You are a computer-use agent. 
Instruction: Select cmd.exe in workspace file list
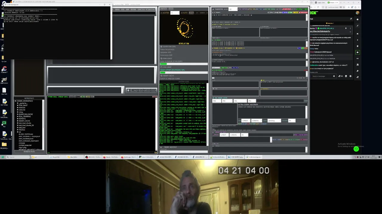point(22,143)
